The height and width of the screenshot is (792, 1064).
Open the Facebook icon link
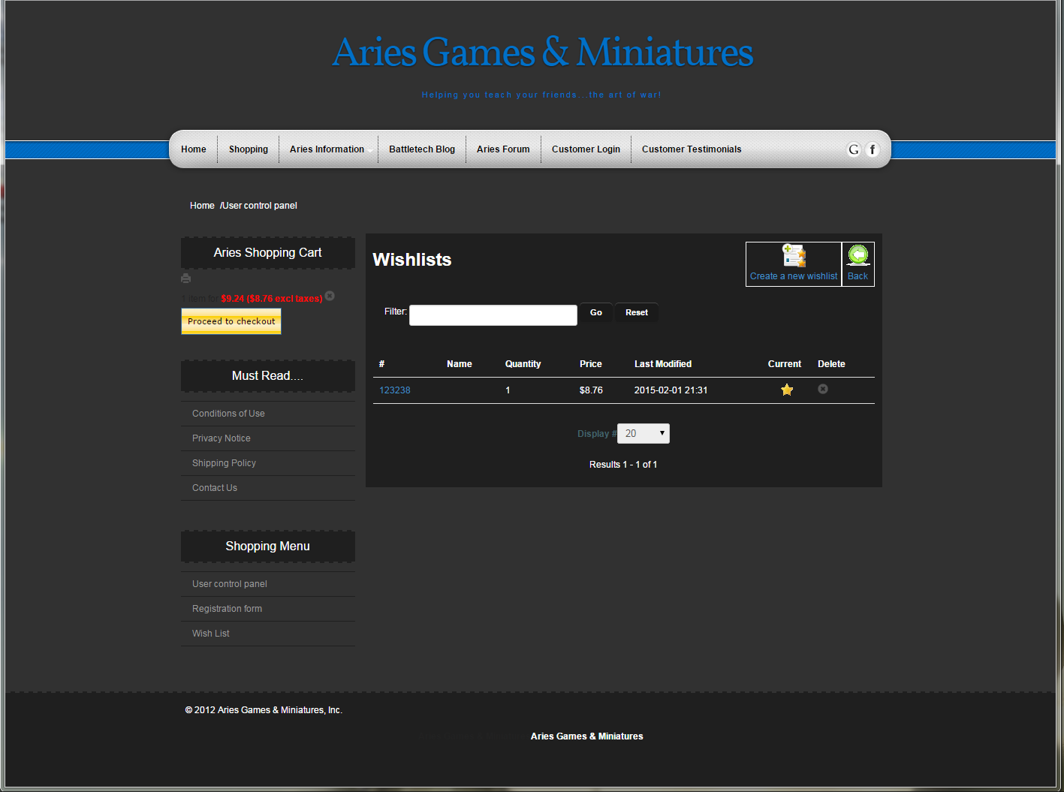873,149
